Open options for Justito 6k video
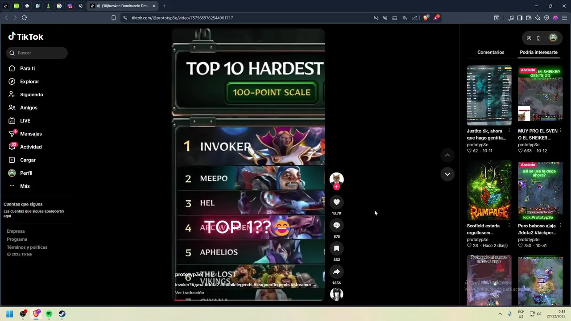This screenshot has height=321, width=571. tap(509, 131)
